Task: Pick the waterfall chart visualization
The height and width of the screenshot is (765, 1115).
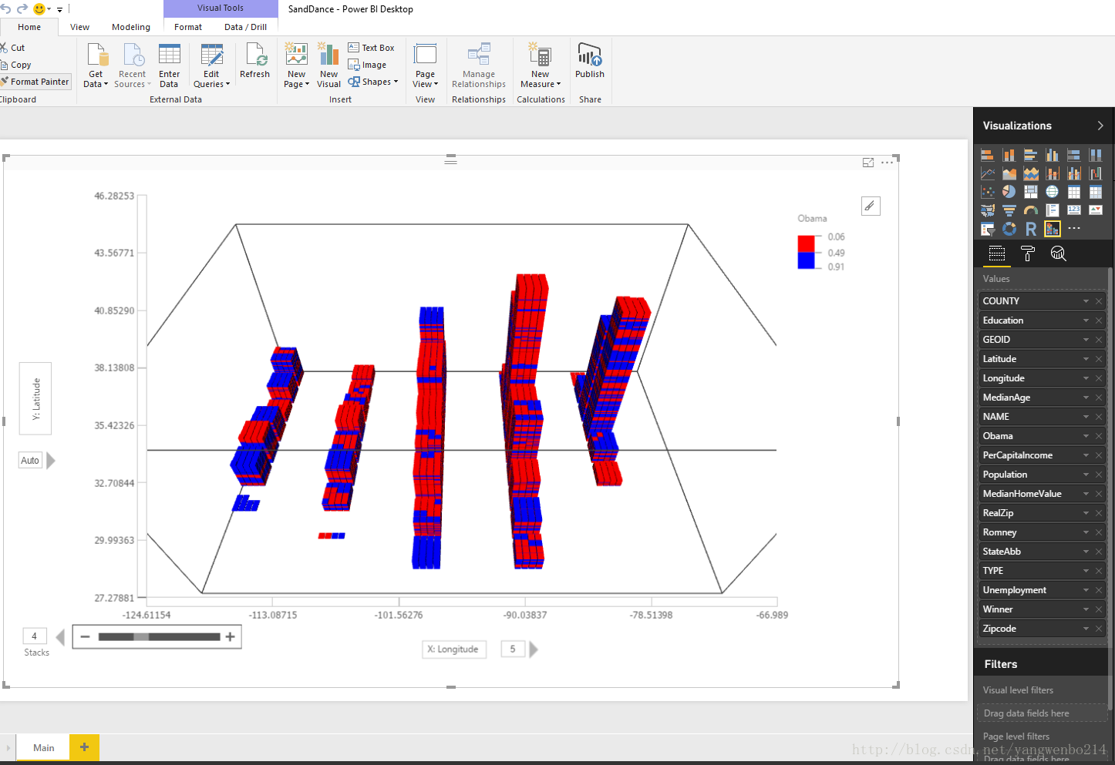Action: (1095, 173)
